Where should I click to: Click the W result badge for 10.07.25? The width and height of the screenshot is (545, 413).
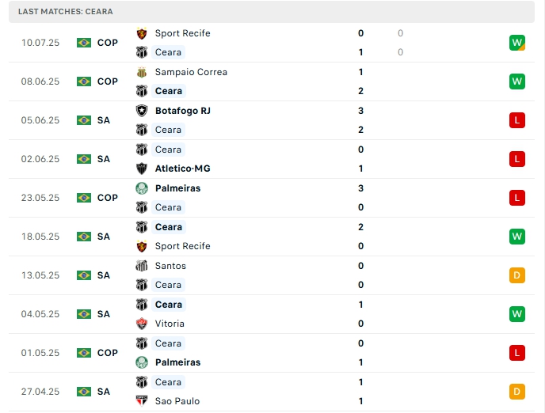click(x=517, y=43)
